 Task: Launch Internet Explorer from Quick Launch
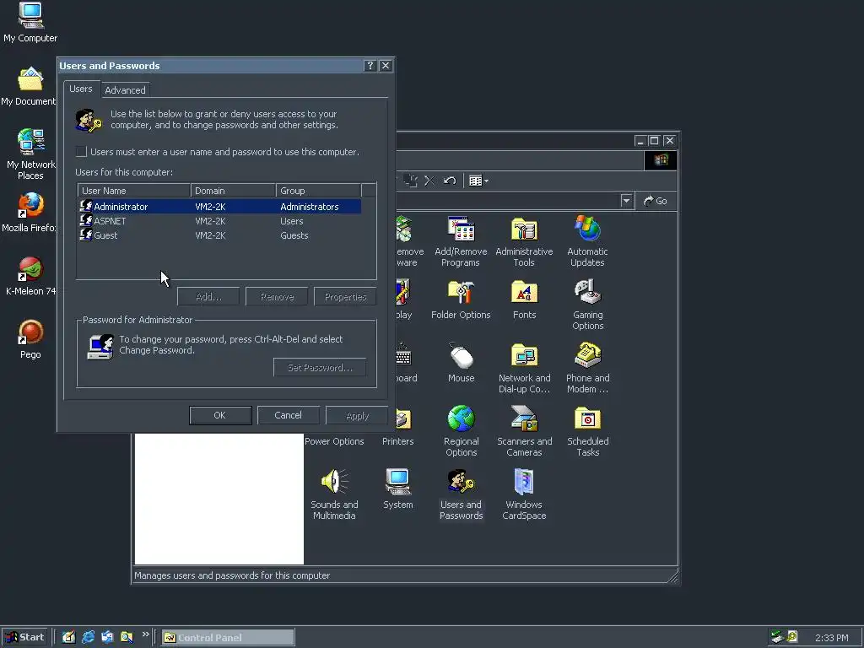tap(88, 637)
